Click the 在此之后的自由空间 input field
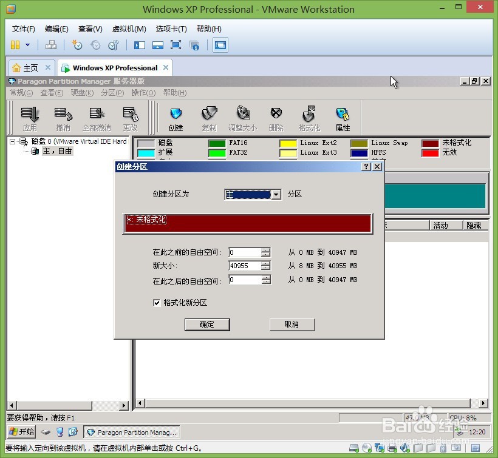 tap(245, 280)
